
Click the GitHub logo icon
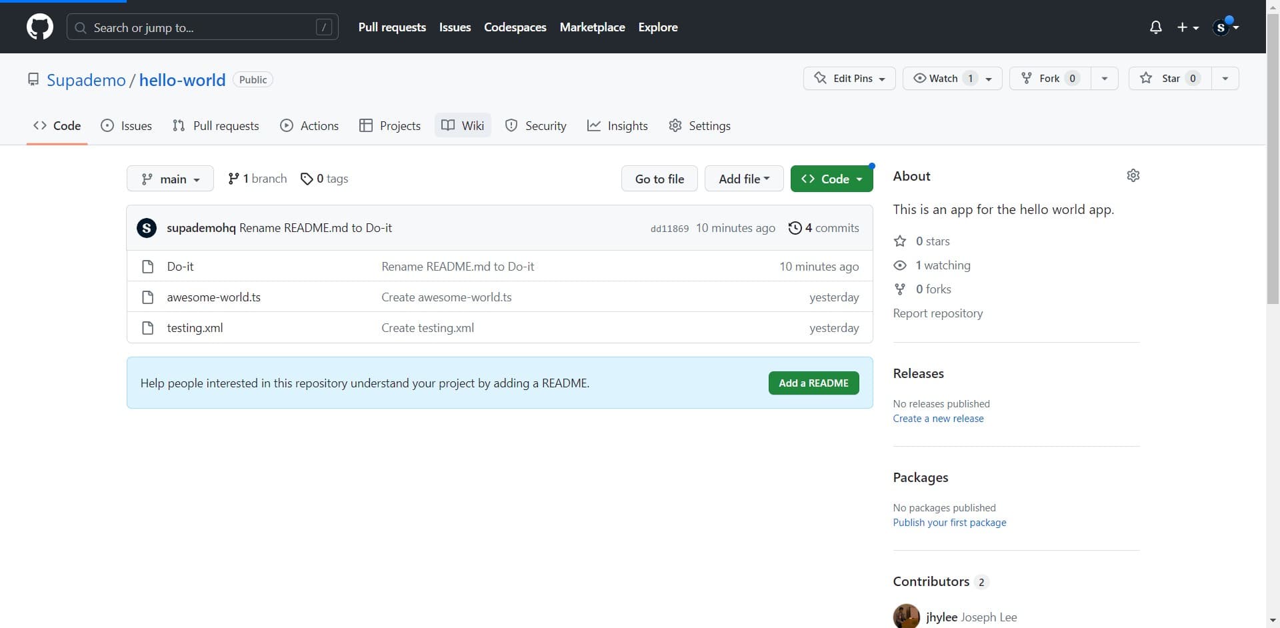40,27
